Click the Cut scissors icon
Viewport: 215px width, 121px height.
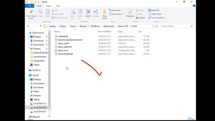coord(53,10)
